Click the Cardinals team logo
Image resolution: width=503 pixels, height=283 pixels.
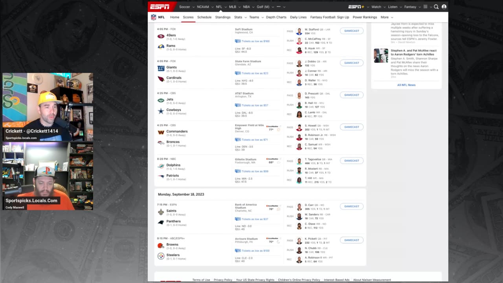[x=161, y=79]
